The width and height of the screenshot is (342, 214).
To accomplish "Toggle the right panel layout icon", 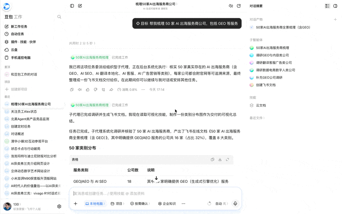I will 336,6.
